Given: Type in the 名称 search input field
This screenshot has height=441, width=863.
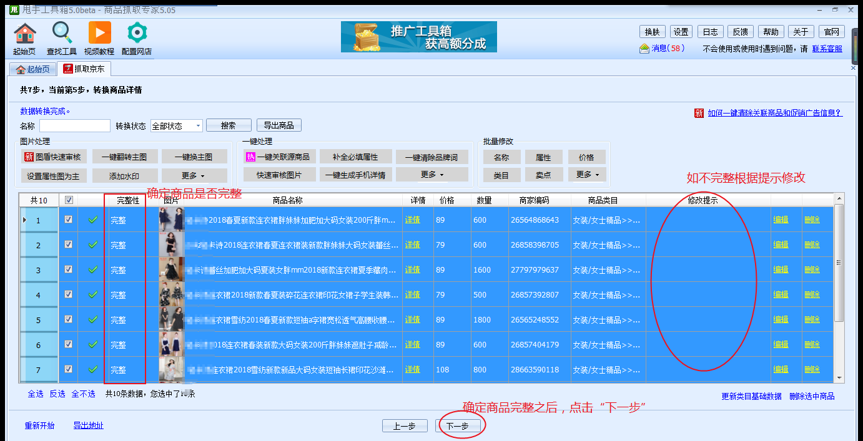Looking at the screenshot, I should 74,125.
